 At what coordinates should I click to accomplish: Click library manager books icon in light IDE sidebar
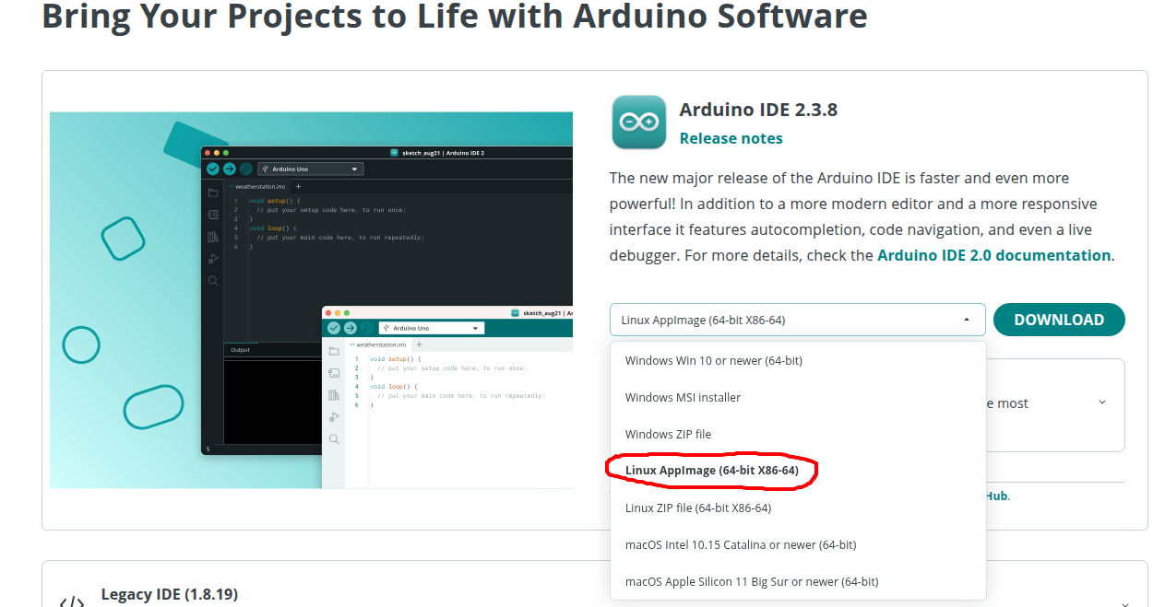point(334,395)
